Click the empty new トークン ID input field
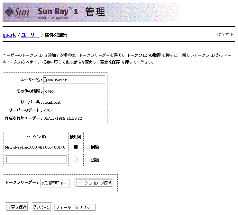This screenshot has height=215, width=238. (36, 159)
